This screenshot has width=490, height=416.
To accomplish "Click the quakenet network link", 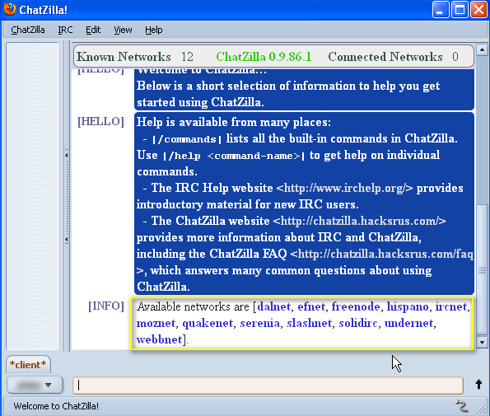I will click(x=208, y=323).
